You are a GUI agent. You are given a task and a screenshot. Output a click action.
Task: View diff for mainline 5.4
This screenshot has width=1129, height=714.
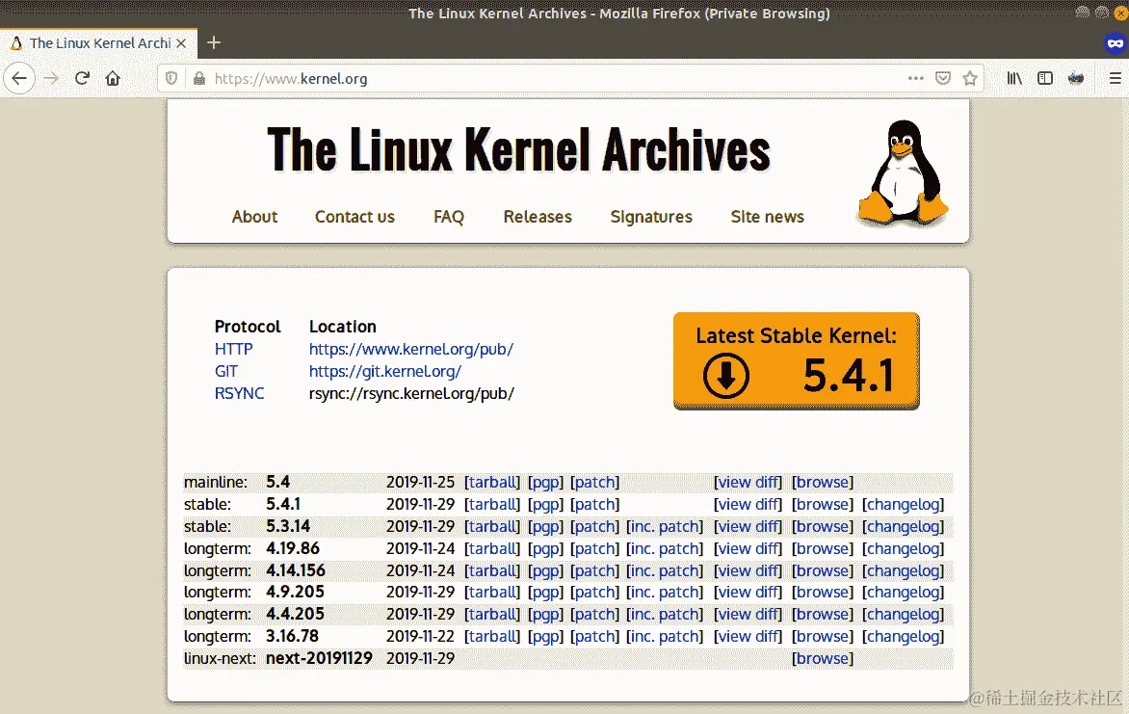748,483
